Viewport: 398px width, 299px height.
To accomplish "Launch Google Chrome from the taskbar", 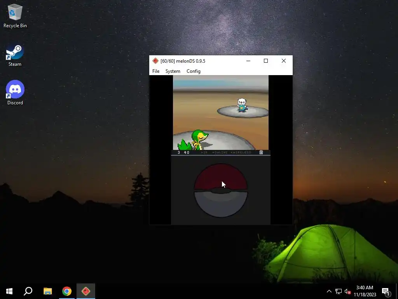I will coord(67,291).
